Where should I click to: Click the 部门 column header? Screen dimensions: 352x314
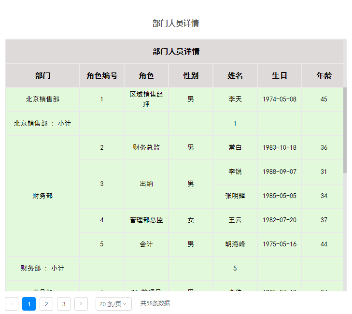(42, 76)
